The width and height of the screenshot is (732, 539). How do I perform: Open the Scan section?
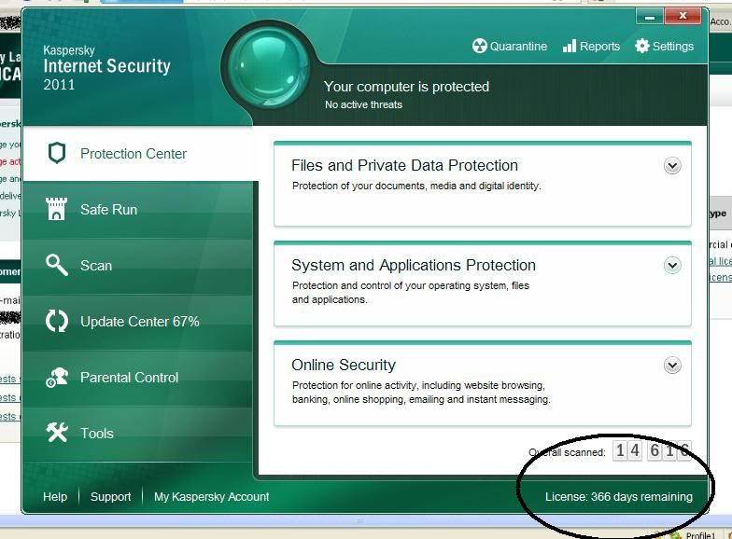click(x=137, y=265)
